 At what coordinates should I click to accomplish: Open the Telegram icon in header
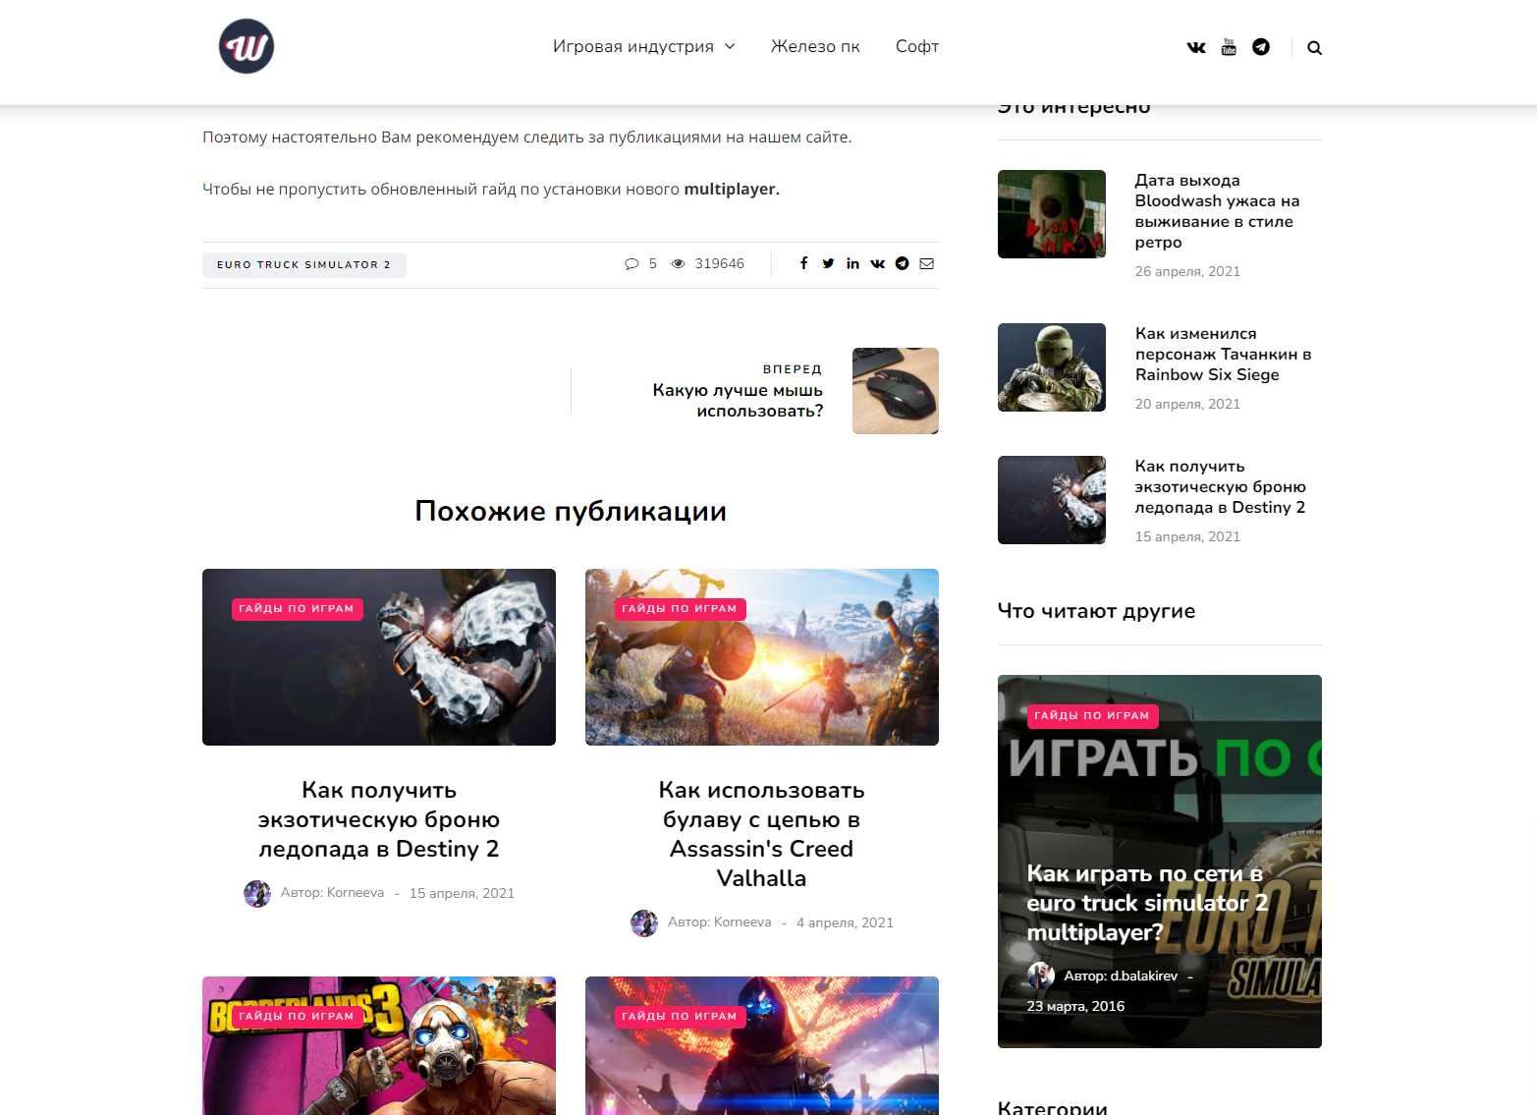1261,47
